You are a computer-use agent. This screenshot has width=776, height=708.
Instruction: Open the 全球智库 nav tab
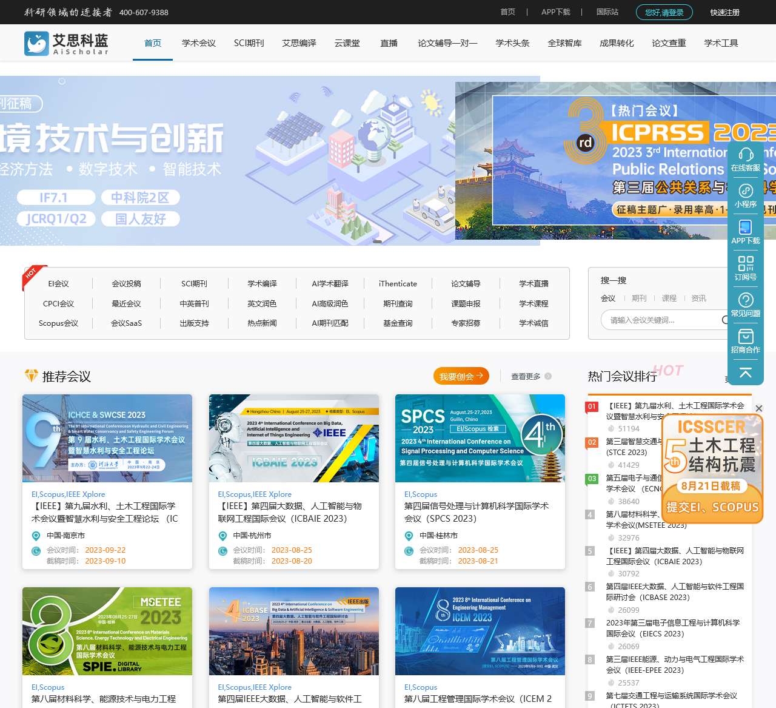pos(564,43)
